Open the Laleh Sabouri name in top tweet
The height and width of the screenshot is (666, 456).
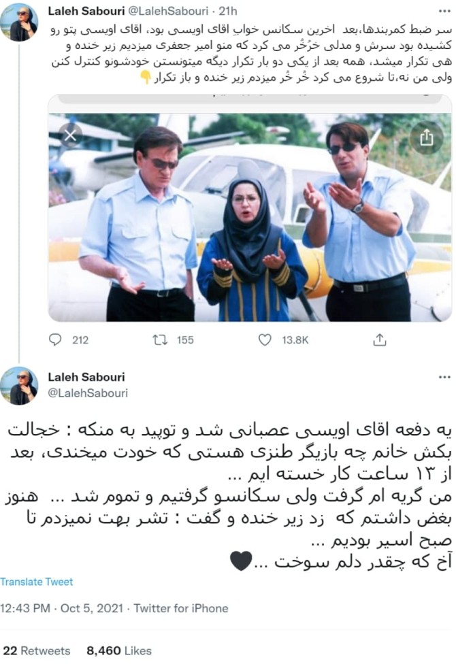pyautogui.click(x=86, y=11)
